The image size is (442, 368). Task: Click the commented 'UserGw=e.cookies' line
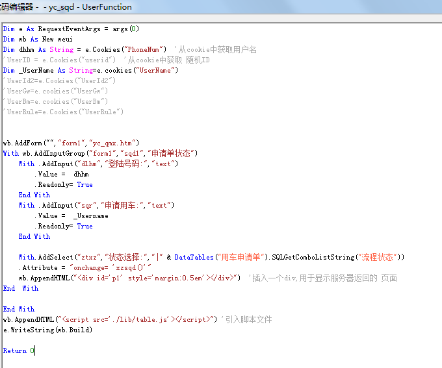[x=55, y=92]
